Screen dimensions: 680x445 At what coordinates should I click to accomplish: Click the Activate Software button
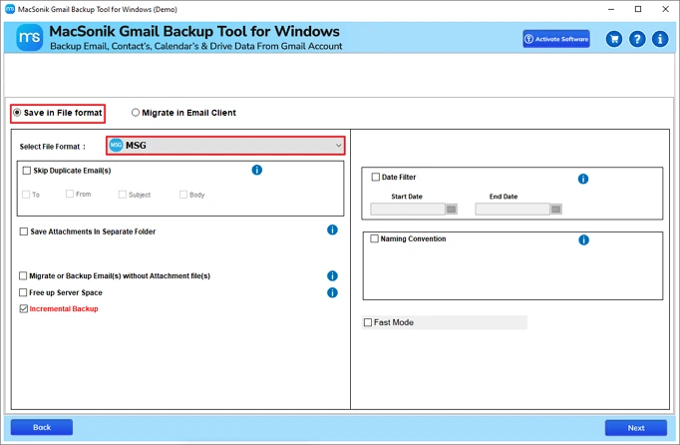[x=556, y=39]
